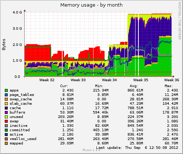Click the 'Week 34' axis label
183x154 pixels.
[x=109, y=80]
